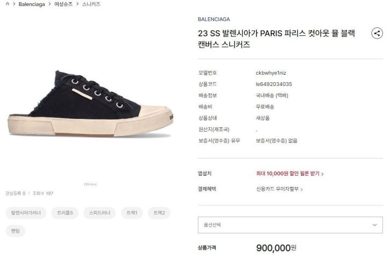Click the chevron arrow in option select box

click(375, 225)
